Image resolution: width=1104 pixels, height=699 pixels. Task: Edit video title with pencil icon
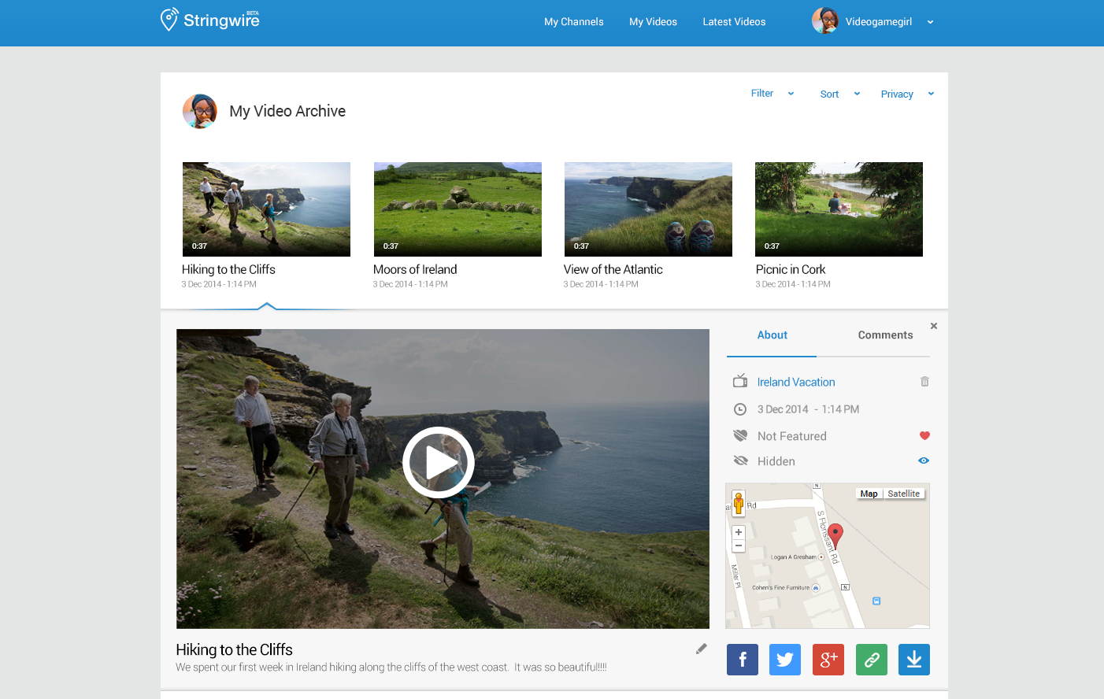click(x=701, y=649)
